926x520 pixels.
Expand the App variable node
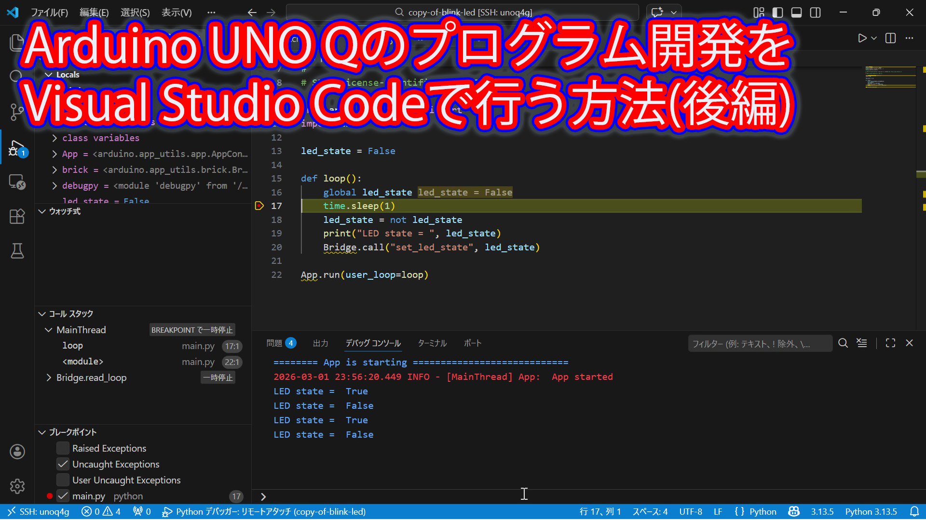pos(54,154)
